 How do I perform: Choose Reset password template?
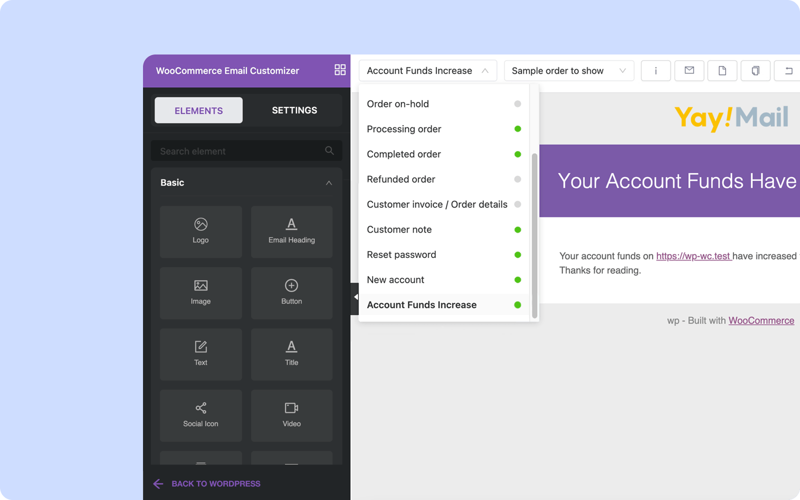[x=444, y=254]
